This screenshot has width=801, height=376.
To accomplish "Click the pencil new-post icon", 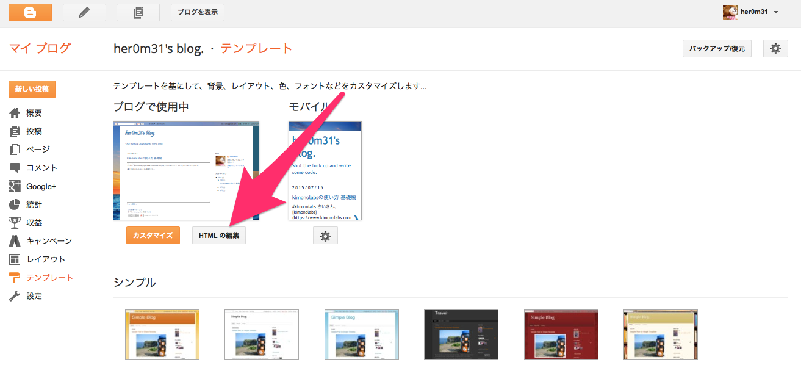I will coord(84,12).
